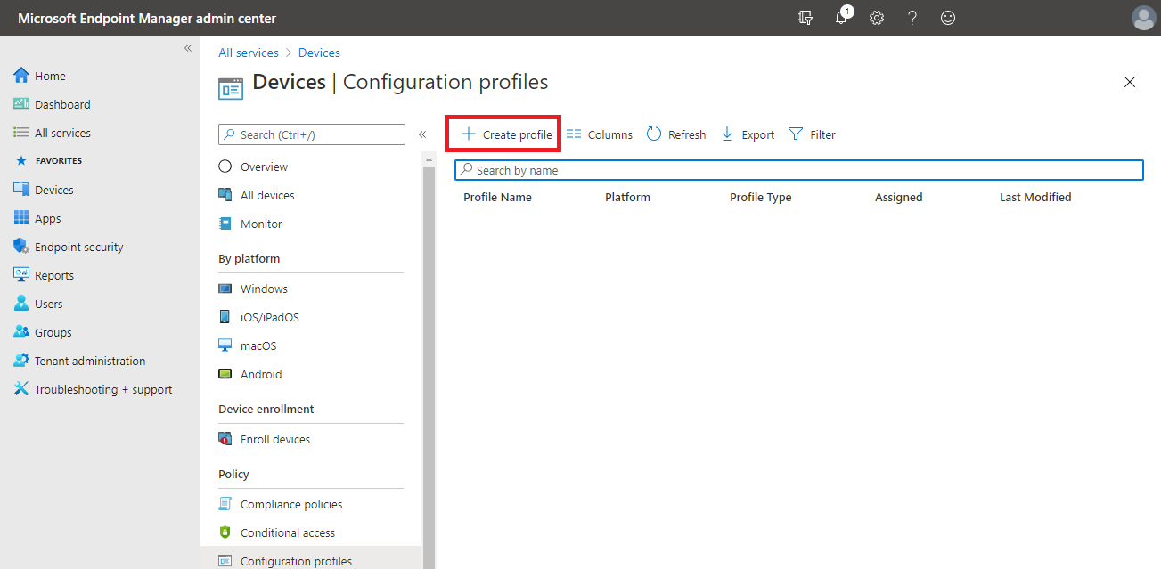Click the Search by name field

click(798, 170)
